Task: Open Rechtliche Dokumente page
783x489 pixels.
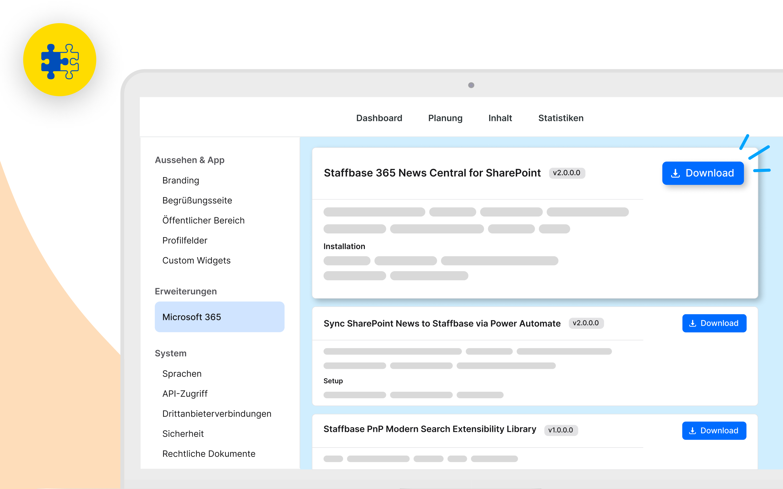Action: [209, 454]
